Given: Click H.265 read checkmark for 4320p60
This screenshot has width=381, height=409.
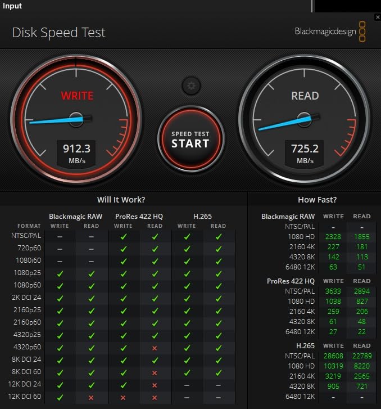Looking at the screenshot, I should [x=219, y=348].
